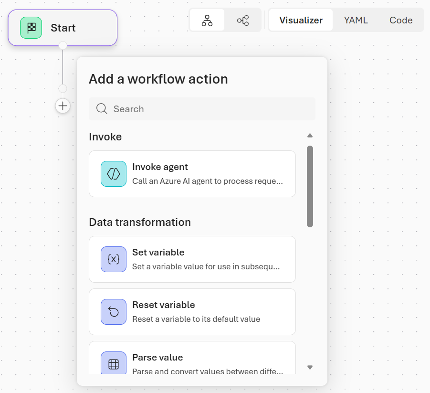Click the Set variable {x} icon

[x=114, y=259]
